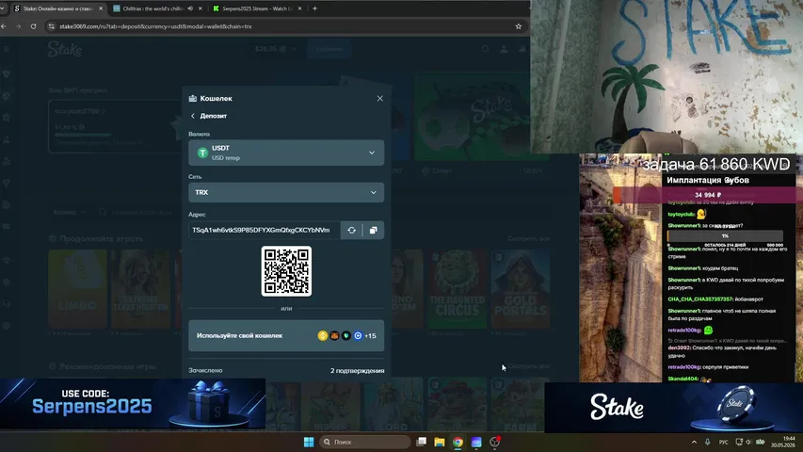Click the MetaMask fox wallet icon
Viewport: 803px width, 452px height.
[x=334, y=335]
